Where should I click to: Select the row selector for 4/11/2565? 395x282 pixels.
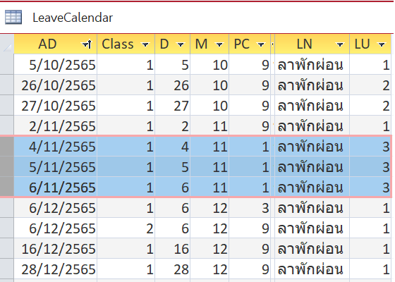pos(7,147)
